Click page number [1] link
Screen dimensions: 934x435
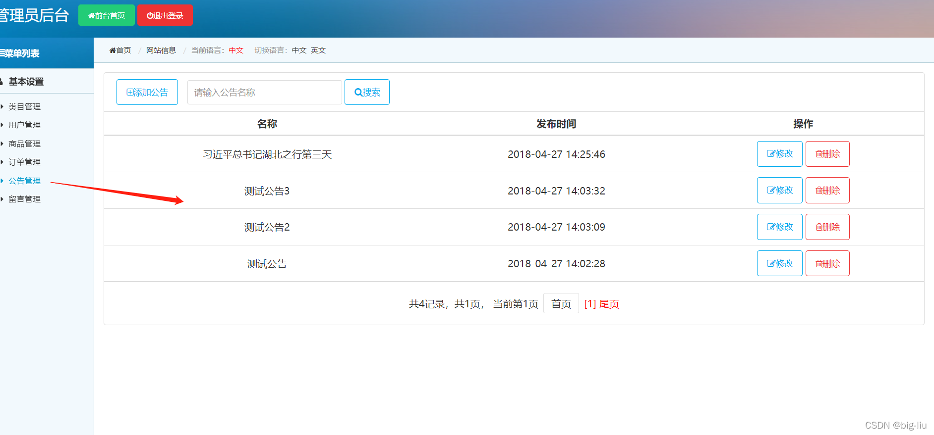[x=590, y=304]
